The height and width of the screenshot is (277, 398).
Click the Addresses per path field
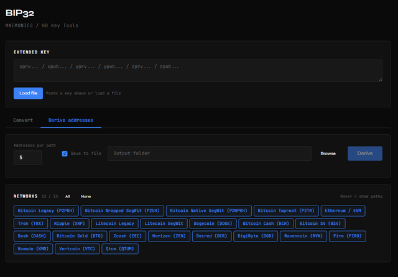point(27,158)
